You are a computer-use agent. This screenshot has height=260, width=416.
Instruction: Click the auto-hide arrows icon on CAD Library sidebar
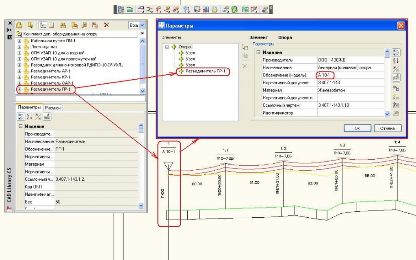9,30
